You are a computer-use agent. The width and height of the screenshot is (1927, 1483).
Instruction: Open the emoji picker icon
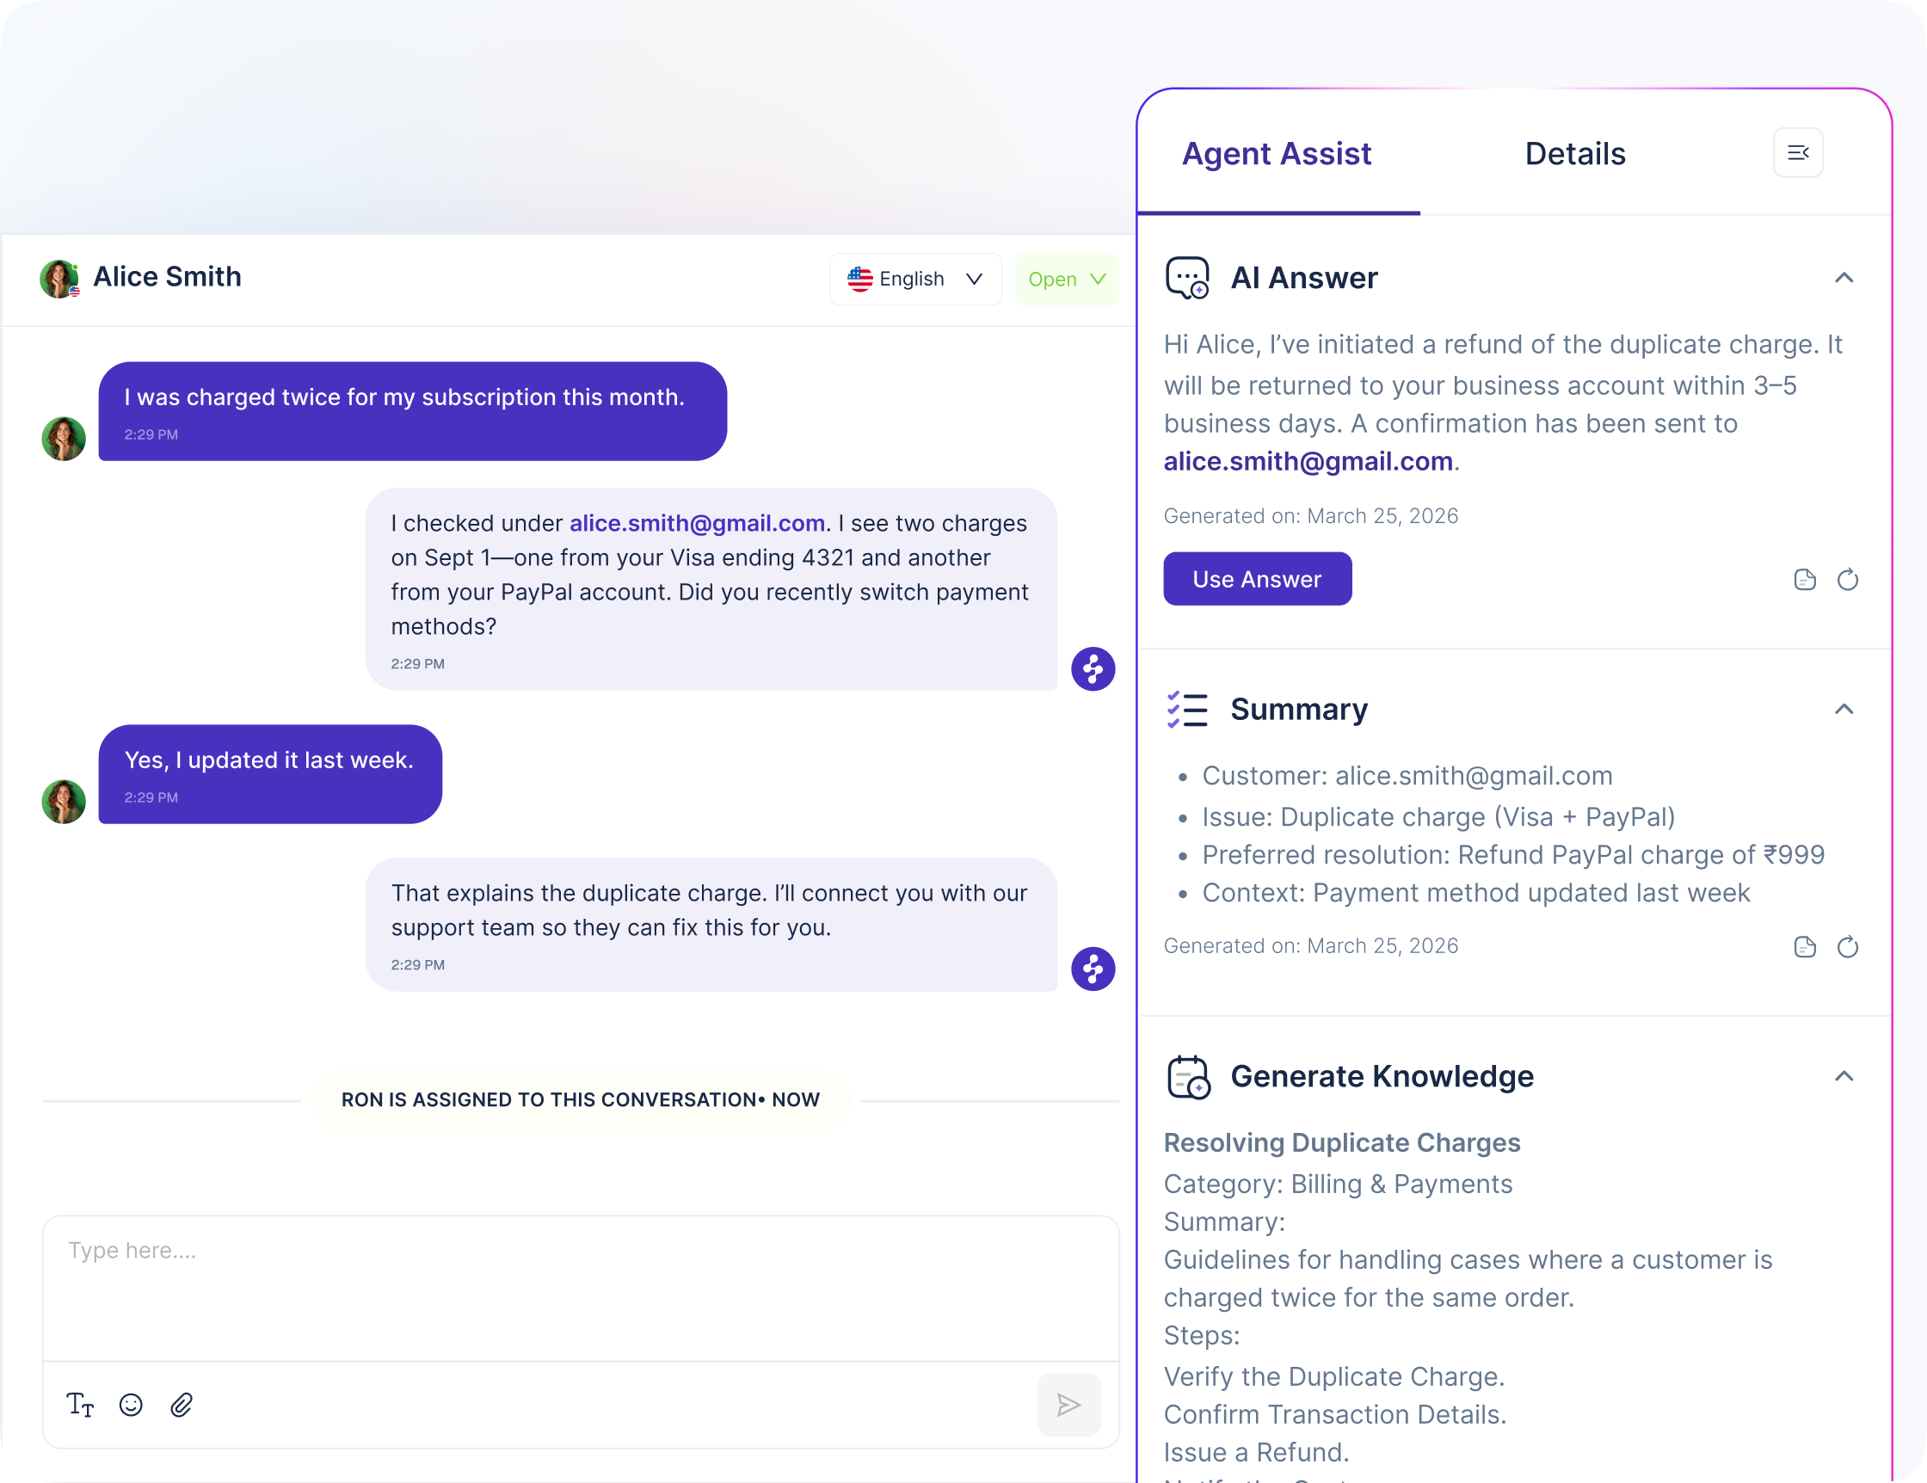tap(131, 1405)
